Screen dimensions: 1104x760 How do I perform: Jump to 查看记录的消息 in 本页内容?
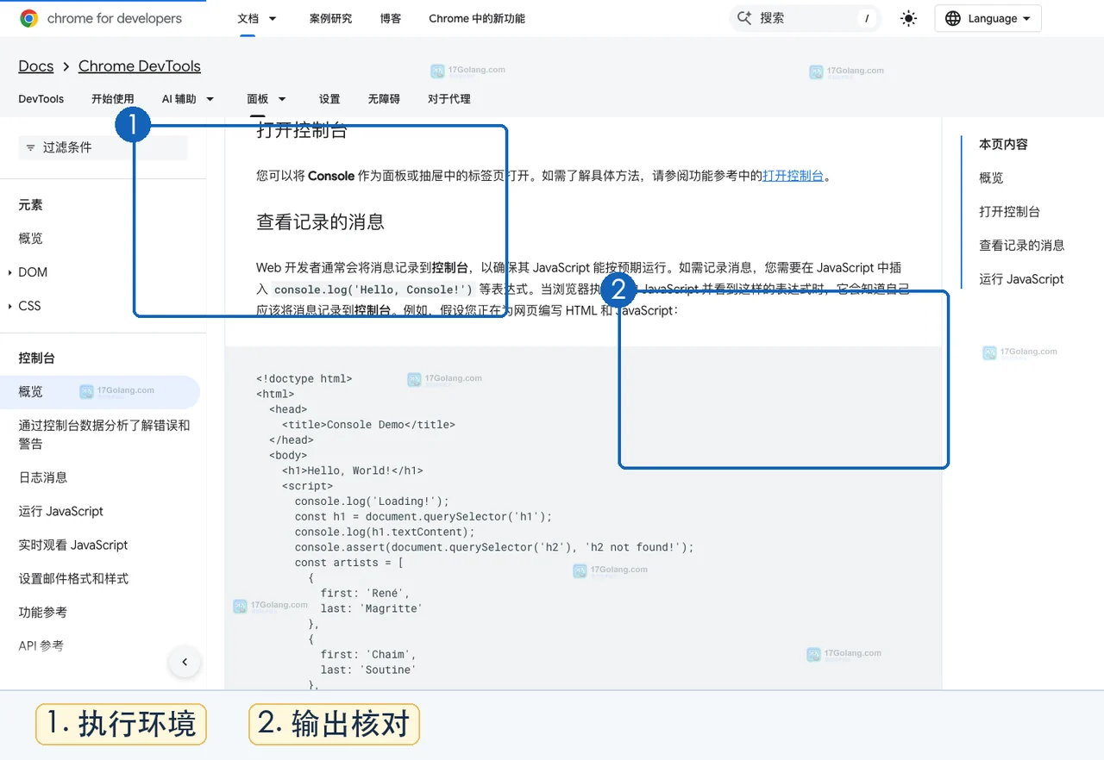pos(1022,246)
